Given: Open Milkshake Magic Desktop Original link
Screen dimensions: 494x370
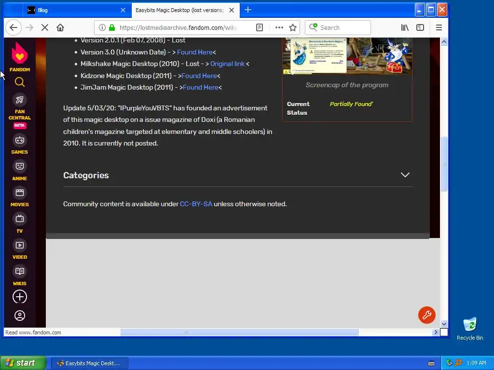Looking at the screenshot, I should pyautogui.click(x=228, y=64).
